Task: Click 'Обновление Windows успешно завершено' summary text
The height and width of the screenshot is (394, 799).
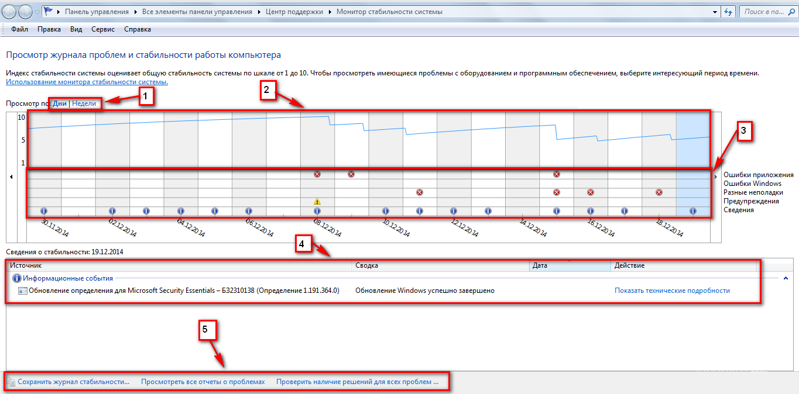Action: [425, 291]
